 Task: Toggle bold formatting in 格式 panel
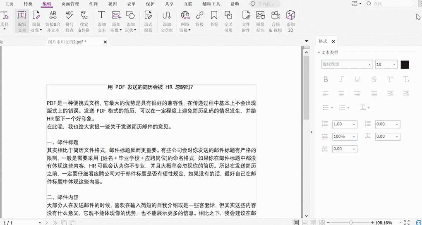tap(326, 79)
